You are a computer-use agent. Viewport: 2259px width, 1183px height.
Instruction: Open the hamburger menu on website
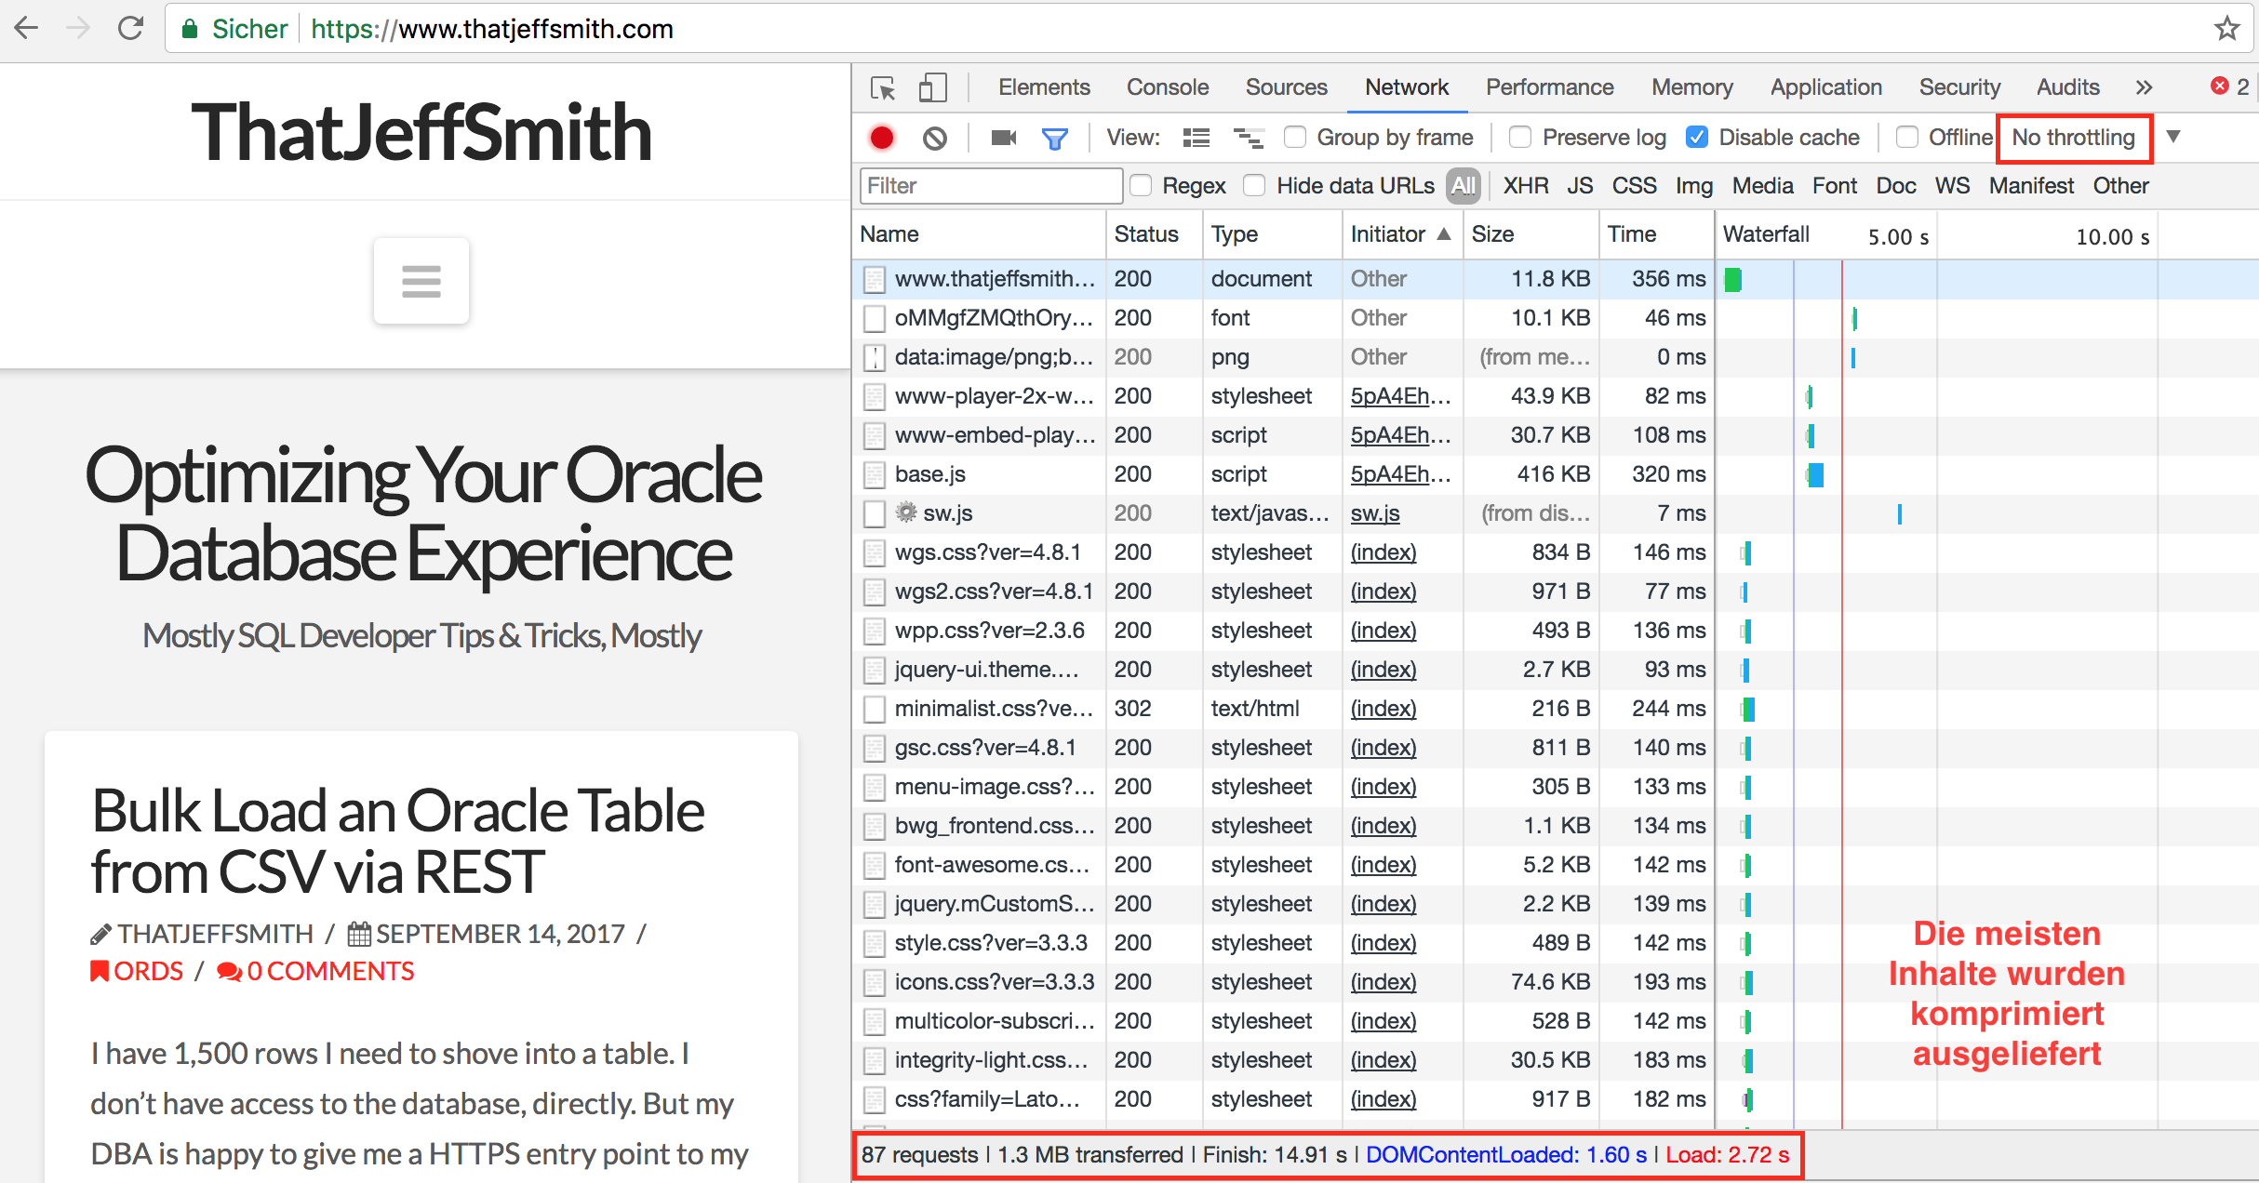[421, 281]
